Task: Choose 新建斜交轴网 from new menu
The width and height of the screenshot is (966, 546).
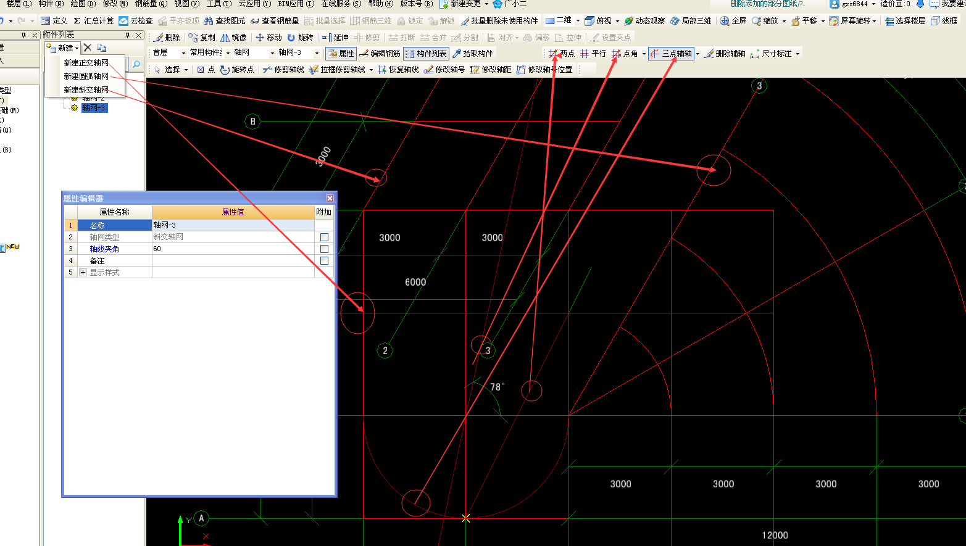Action: (x=86, y=90)
